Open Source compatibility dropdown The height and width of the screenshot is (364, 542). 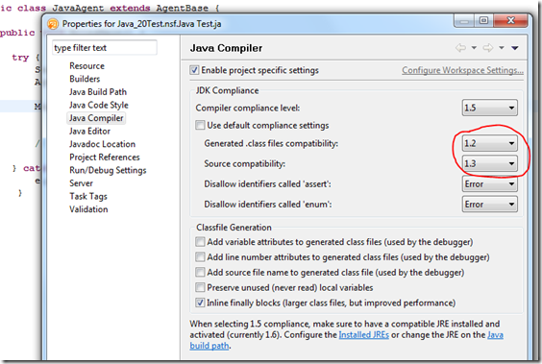(x=490, y=163)
